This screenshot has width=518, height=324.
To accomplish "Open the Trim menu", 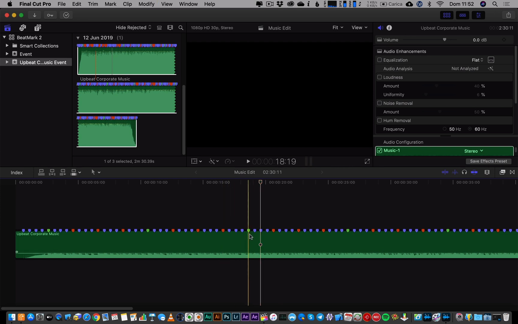I will (93, 4).
